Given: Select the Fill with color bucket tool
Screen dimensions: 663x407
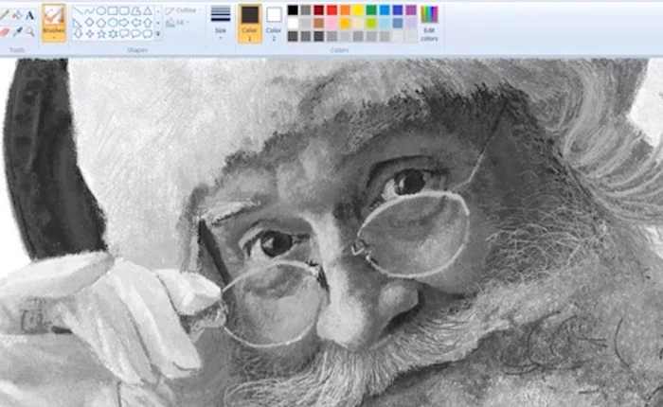Looking at the screenshot, I should click(17, 15).
